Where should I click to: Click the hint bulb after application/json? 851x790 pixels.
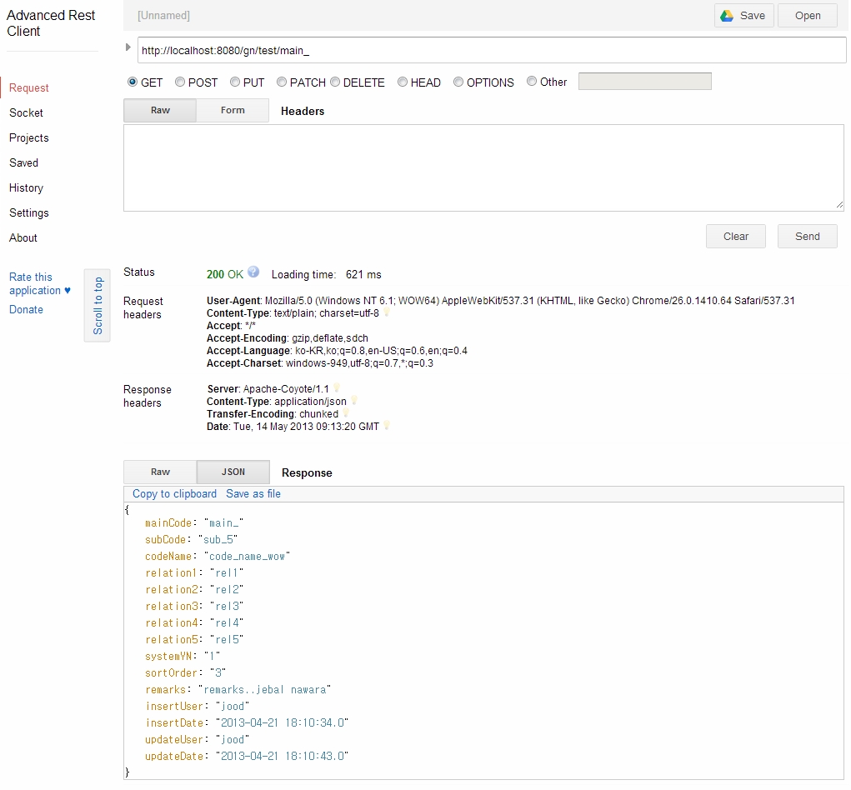pos(354,401)
